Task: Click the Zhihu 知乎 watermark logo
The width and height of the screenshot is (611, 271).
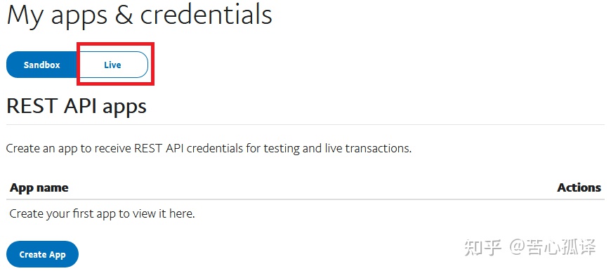Action: click(x=482, y=248)
